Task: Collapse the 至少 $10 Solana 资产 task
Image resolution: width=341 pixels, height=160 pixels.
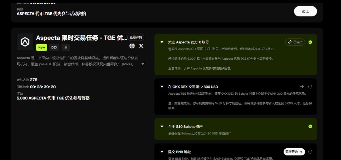Action: pyautogui.click(x=162, y=126)
